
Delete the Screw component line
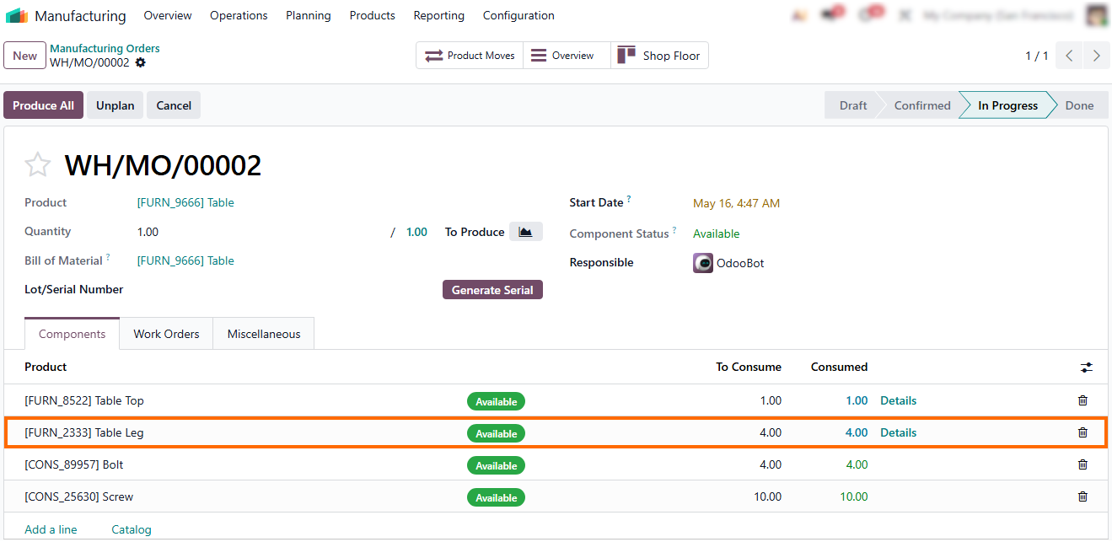(1082, 496)
